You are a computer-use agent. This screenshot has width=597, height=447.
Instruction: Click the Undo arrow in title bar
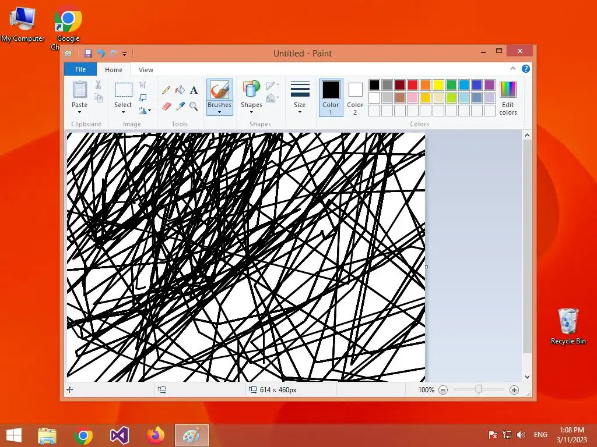101,54
